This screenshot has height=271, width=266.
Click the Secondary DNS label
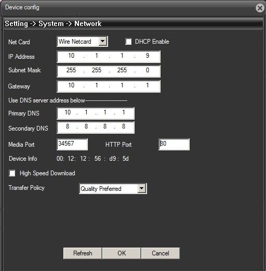(x=28, y=128)
